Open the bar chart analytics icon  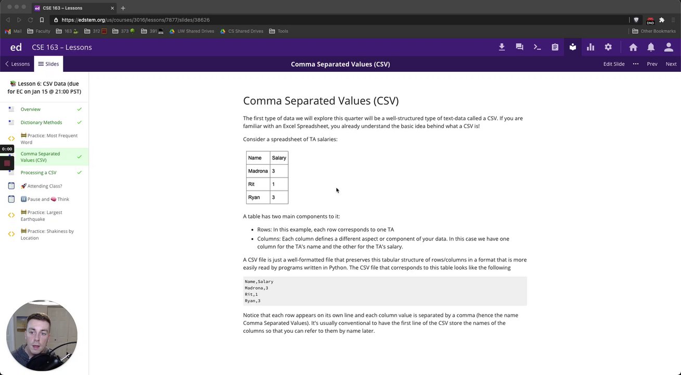pyautogui.click(x=590, y=47)
